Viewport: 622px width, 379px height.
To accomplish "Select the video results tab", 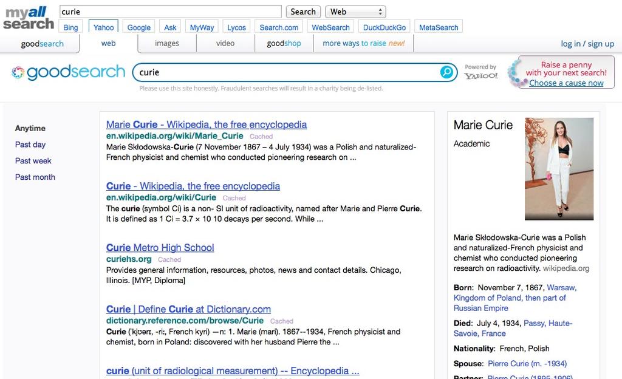I will [225, 43].
